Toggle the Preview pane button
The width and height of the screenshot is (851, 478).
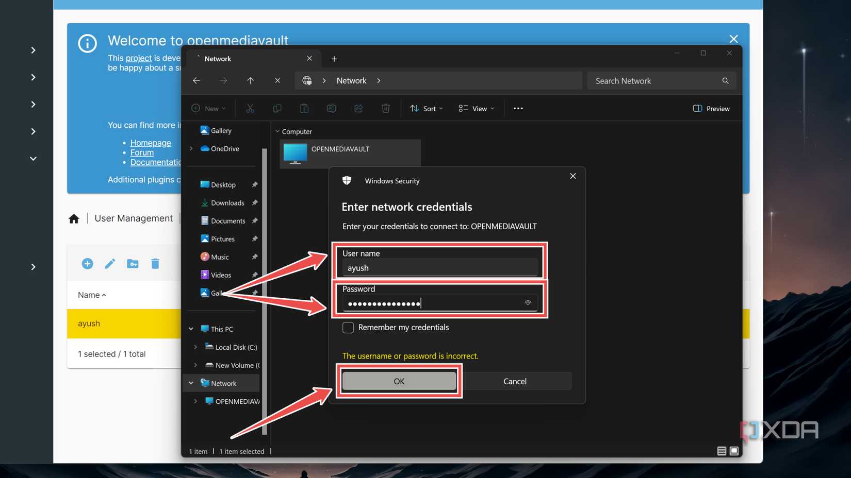click(x=711, y=108)
